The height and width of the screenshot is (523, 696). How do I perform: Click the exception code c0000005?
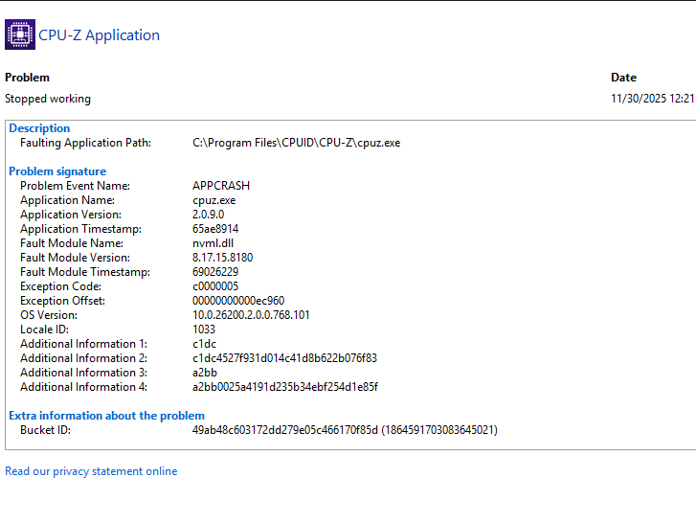(x=215, y=286)
